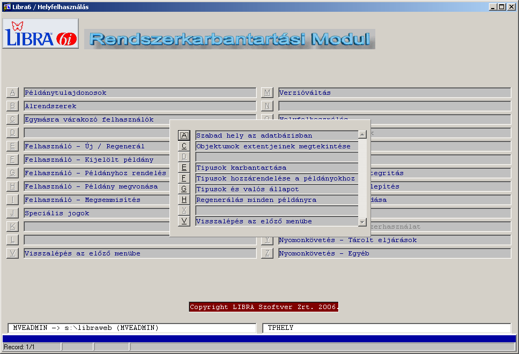Select Felhasználó – Új / Regenerál entry

tap(97, 146)
